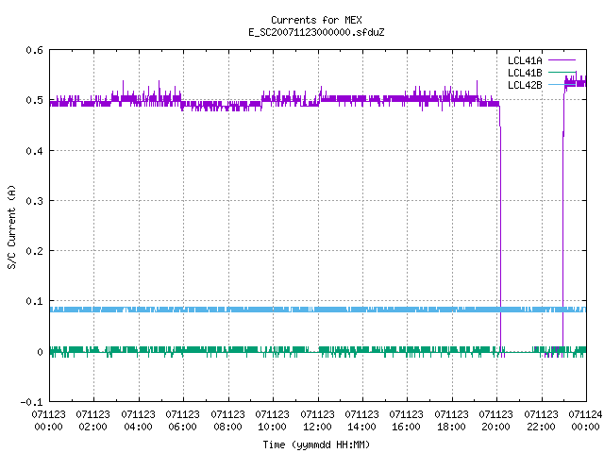Viewport: 604px width, 453px height.
Task: Click the 071124 00:00 tick label
Action: point(585,421)
